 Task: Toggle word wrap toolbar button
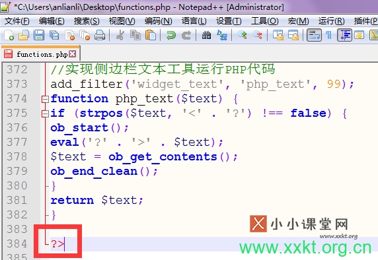pyautogui.click(x=314, y=35)
